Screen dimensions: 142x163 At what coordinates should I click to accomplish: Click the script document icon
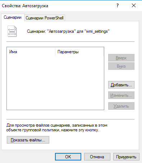tap(12, 31)
